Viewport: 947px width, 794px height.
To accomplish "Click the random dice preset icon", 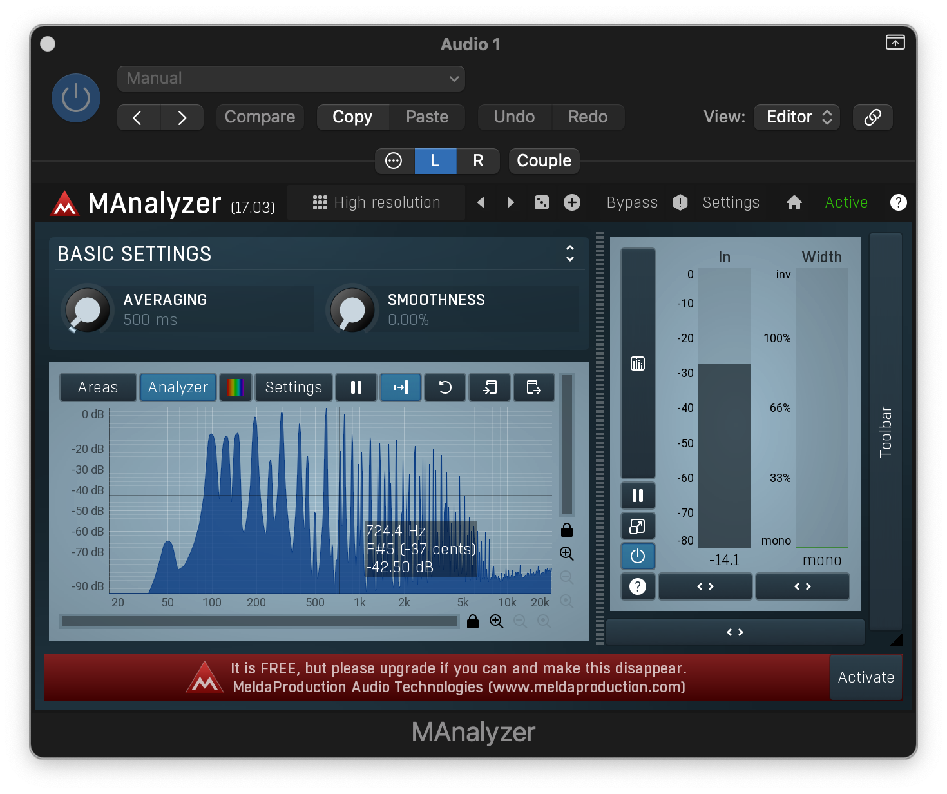I will pos(542,202).
